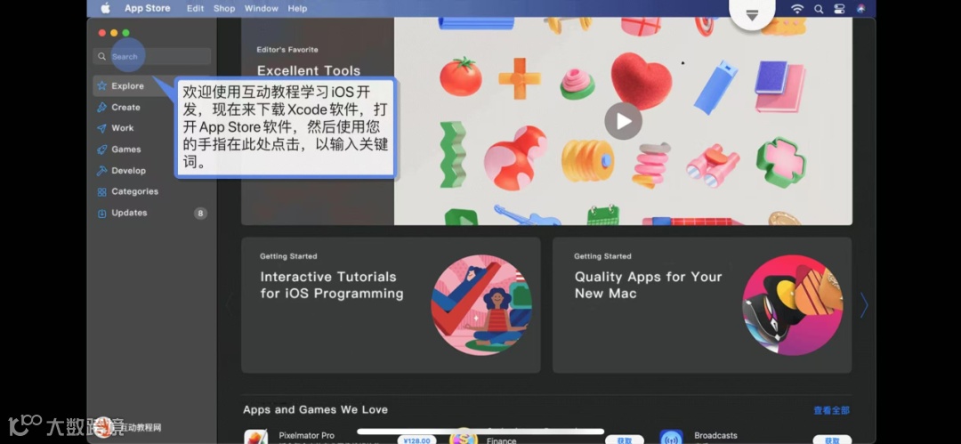Click the Finance app name
The height and width of the screenshot is (444, 961).
501,440
